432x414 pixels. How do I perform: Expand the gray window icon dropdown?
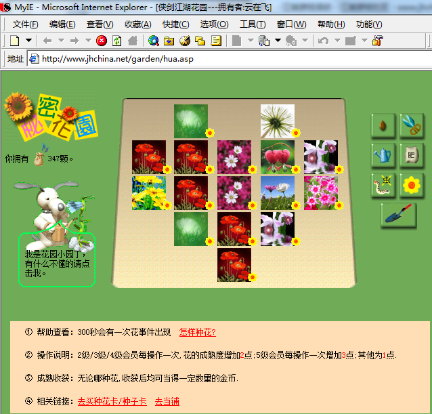pos(364,41)
